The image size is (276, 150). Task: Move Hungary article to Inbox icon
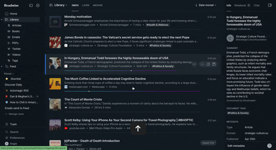click(x=202, y=64)
